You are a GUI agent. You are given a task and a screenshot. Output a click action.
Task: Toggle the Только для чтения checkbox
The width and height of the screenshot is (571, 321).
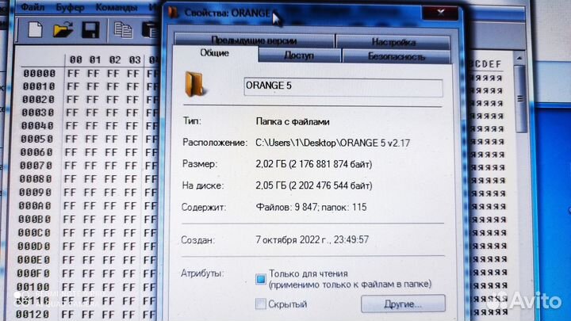coord(260,279)
